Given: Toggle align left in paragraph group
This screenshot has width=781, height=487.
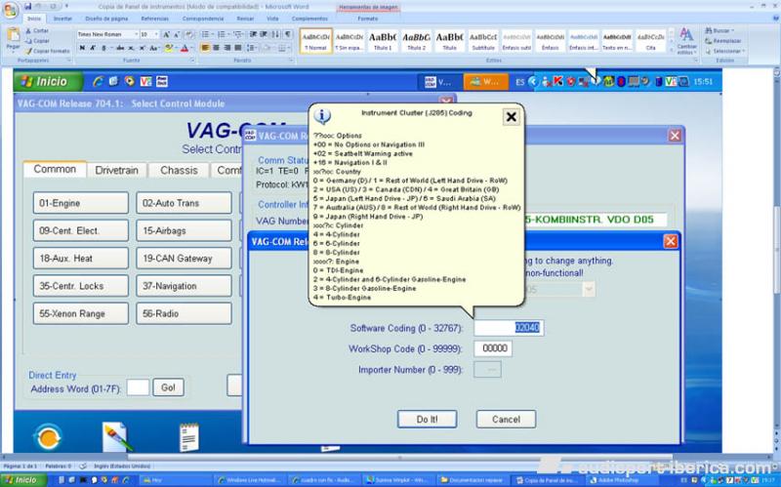Looking at the screenshot, I should (x=205, y=48).
